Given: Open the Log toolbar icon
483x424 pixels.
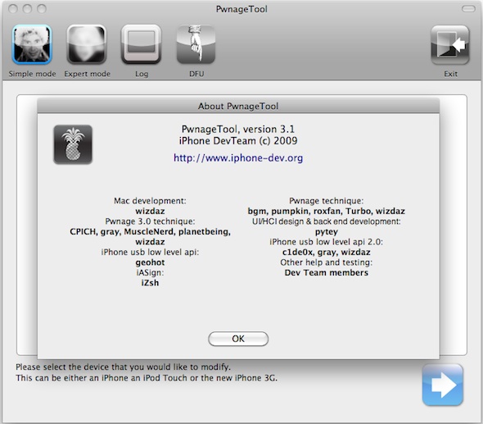Looking at the screenshot, I should tap(142, 44).
